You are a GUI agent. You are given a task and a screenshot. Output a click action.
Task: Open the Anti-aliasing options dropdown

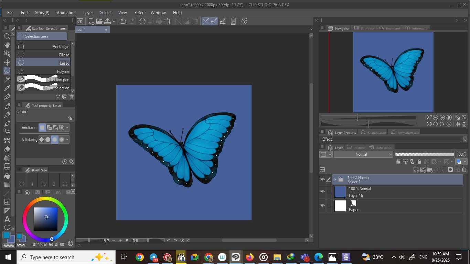click(x=67, y=140)
